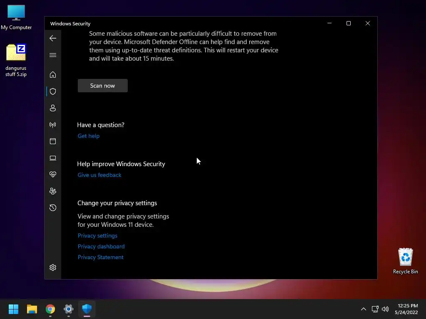Click the 'Help improve Windows Security' heading
Screen dimensions: 426x319
coord(121,164)
